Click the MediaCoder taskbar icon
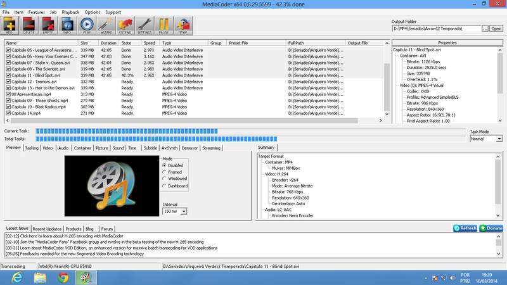The width and height of the screenshot is (507, 285). click(86, 277)
